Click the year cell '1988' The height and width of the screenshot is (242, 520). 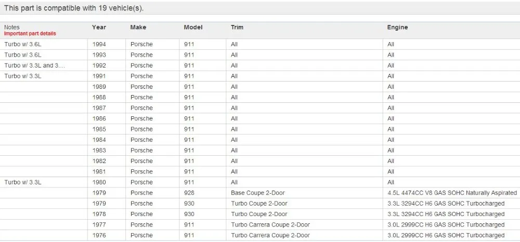point(99,97)
